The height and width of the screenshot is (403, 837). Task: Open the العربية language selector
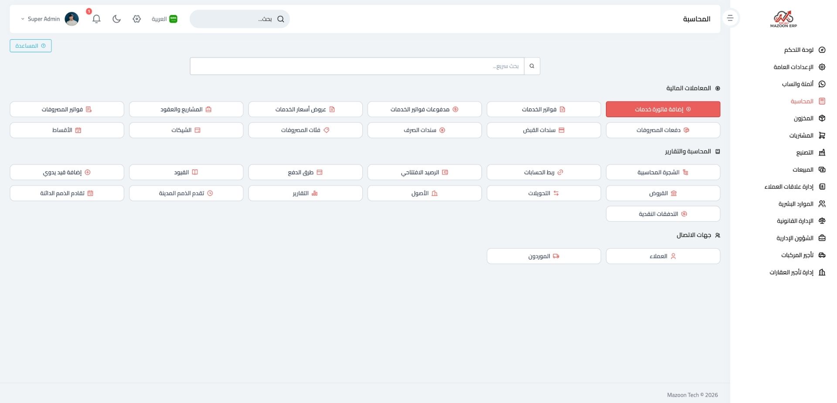click(x=164, y=19)
